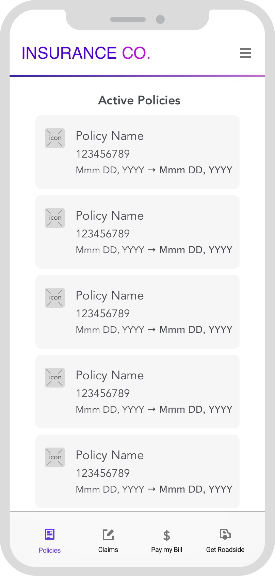This screenshot has height=584, width=275.
Task: Click the INSURANCE CO. logo
Action: click(x=86, y=53)
